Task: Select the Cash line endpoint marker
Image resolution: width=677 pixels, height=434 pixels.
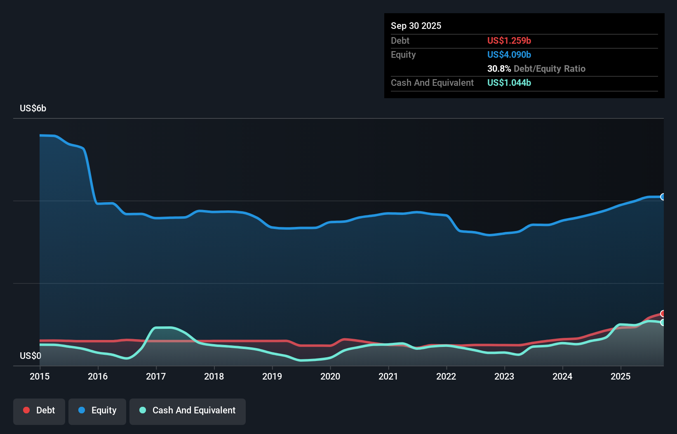Action: [x=663, y=323]
